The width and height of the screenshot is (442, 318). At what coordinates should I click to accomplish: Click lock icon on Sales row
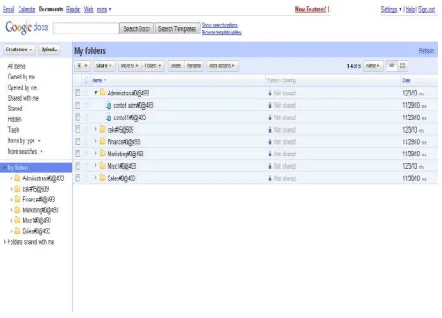tap(270, 178)
